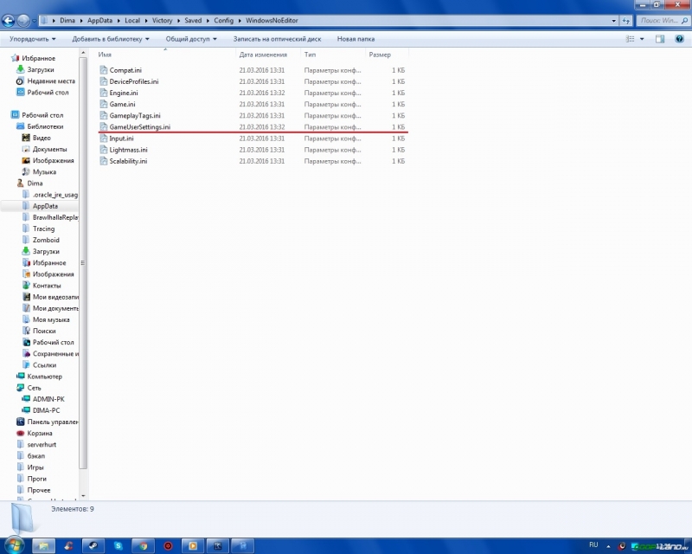692x554 pixels.
Task: Navigate to AppData in the breadcrumb
Action: [x=99, y=20]
